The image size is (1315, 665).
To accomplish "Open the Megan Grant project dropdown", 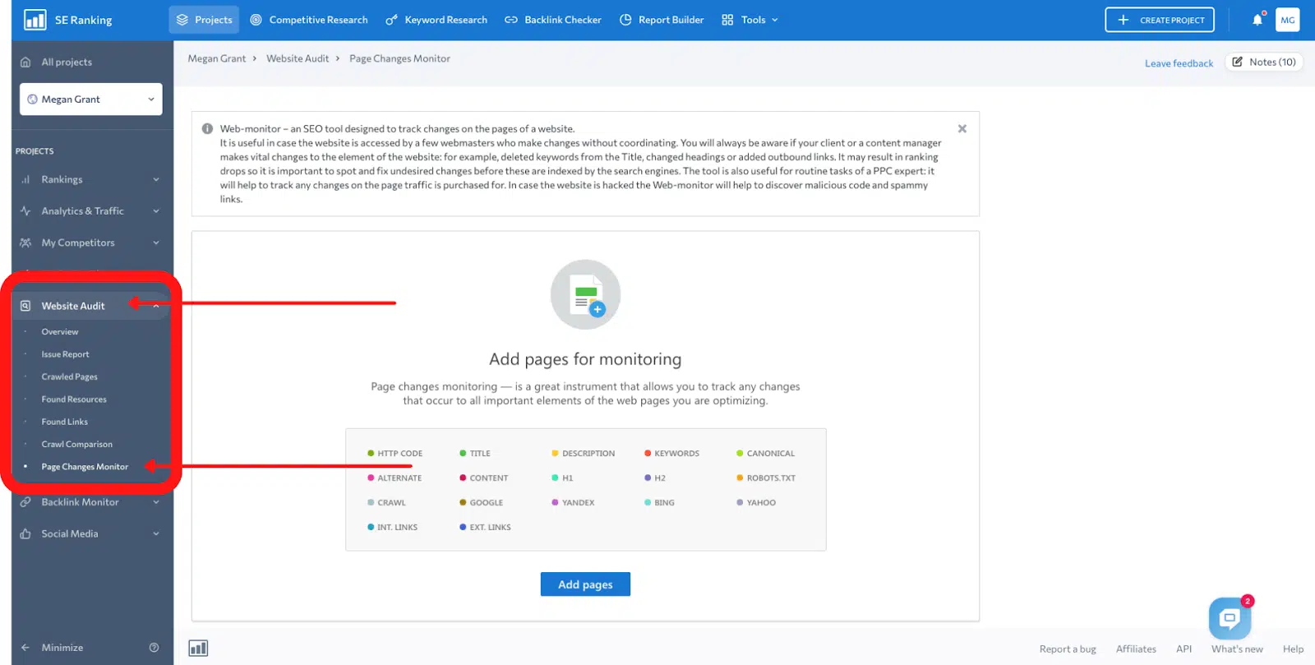I will click(90, 99).
